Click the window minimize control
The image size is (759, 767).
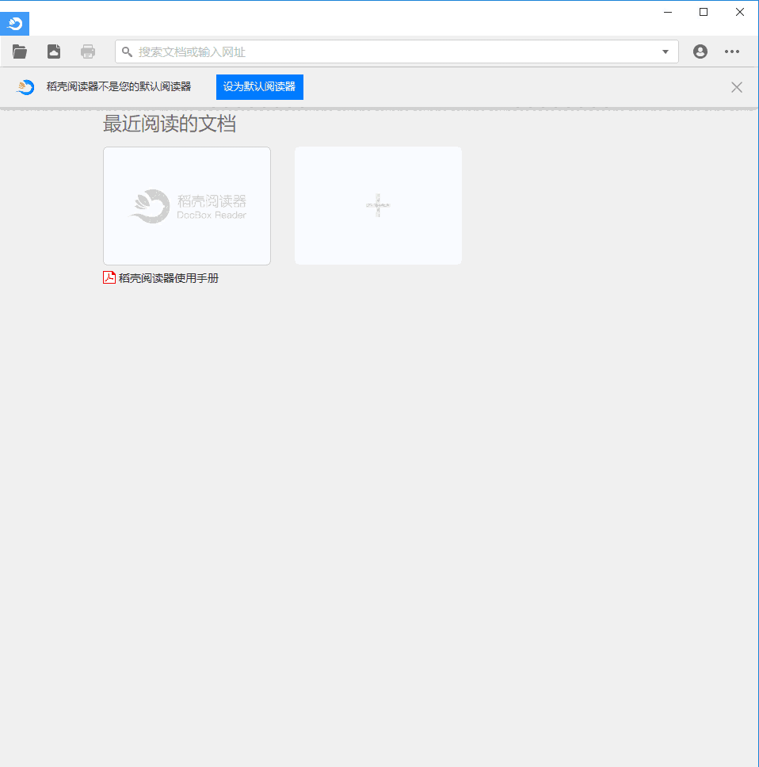pos(667,12)
